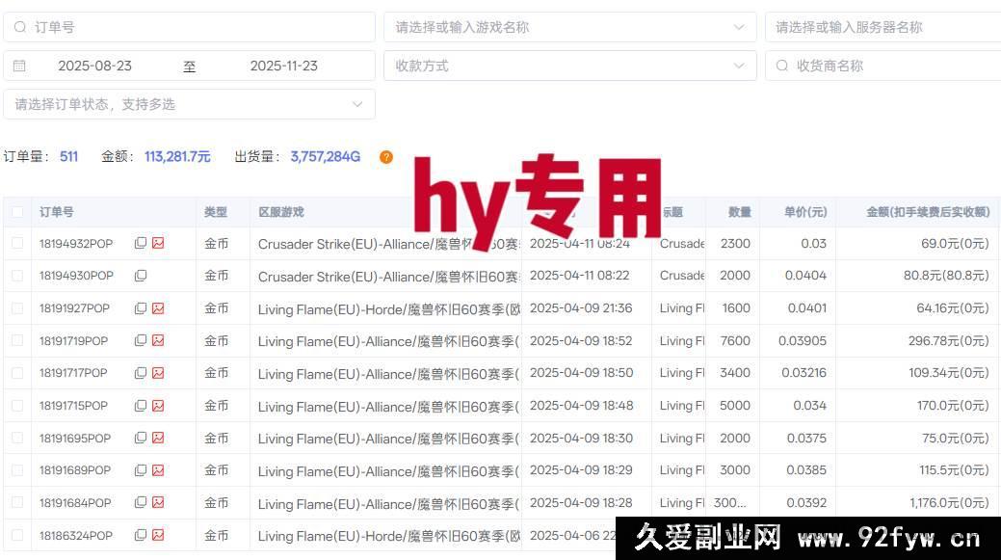Select checkbox for order 18191695POP row

pyautogui.click(x=17, y=438)
